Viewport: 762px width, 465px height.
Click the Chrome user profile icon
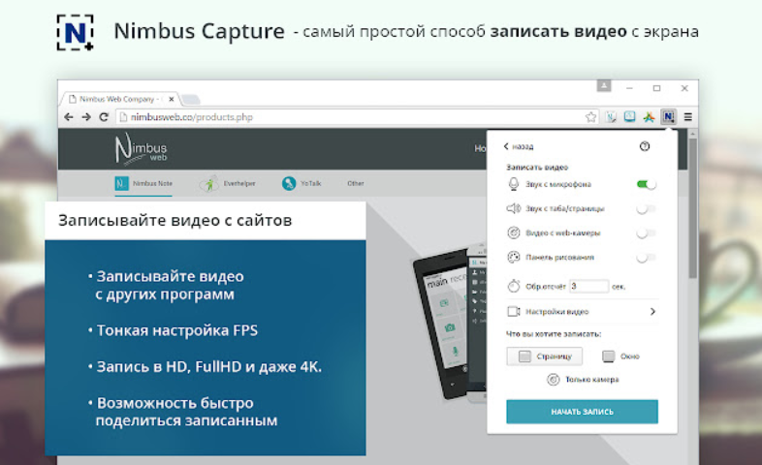(x=604, y=86)
